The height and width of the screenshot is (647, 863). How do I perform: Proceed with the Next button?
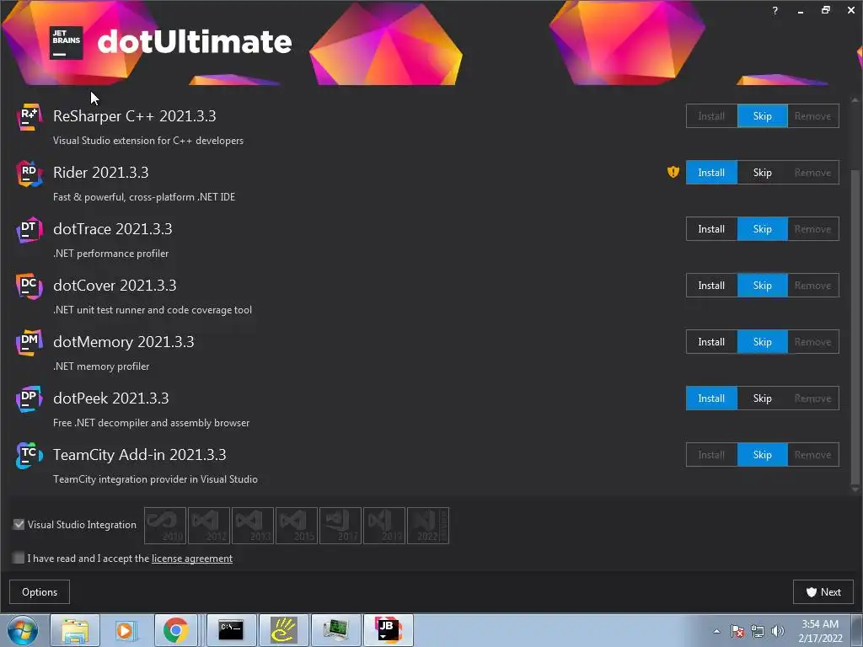tap(823, 592)
